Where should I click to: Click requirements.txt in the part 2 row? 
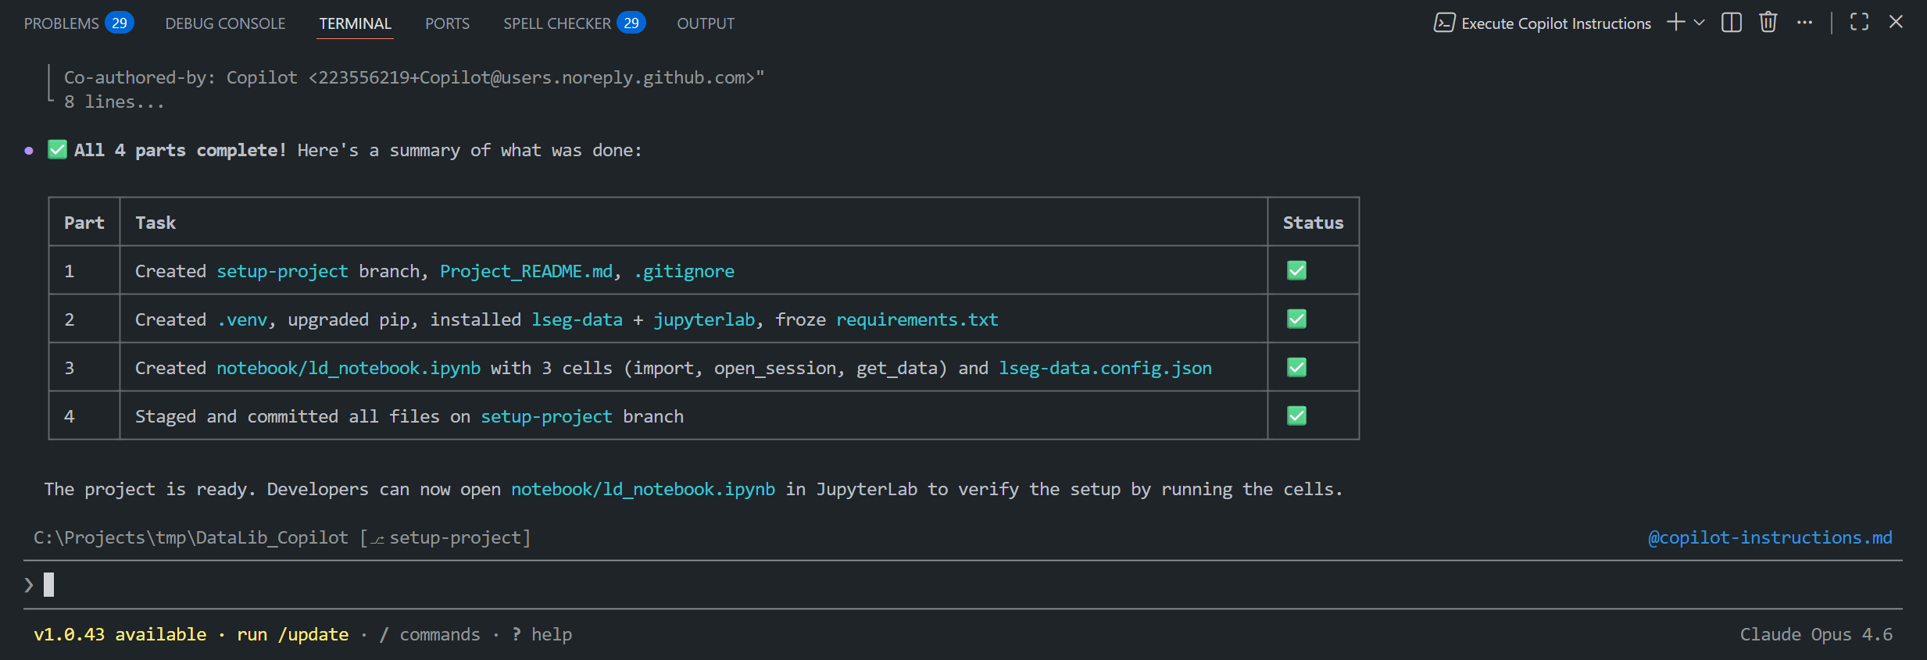click(917, 319)
